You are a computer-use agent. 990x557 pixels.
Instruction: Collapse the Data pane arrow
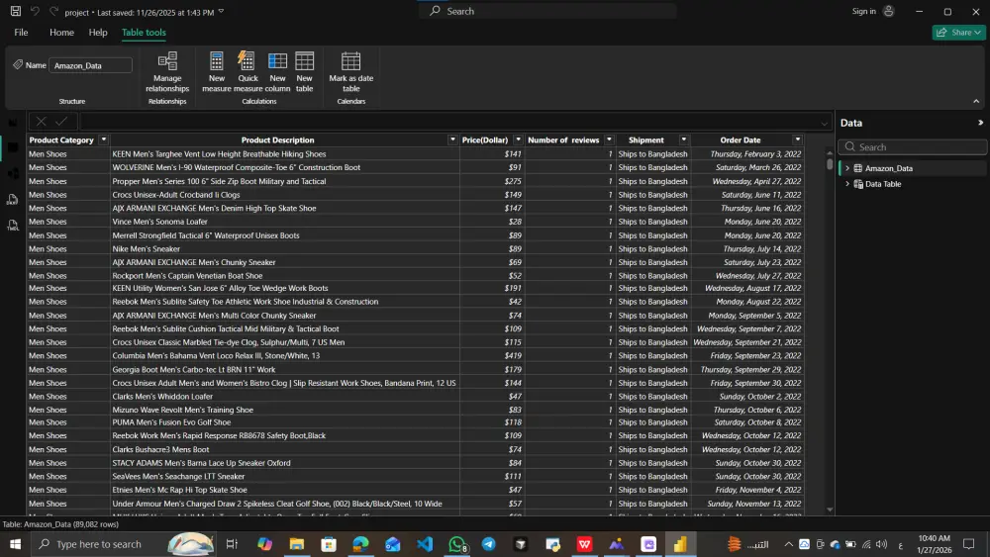click(x=980, y=123)
